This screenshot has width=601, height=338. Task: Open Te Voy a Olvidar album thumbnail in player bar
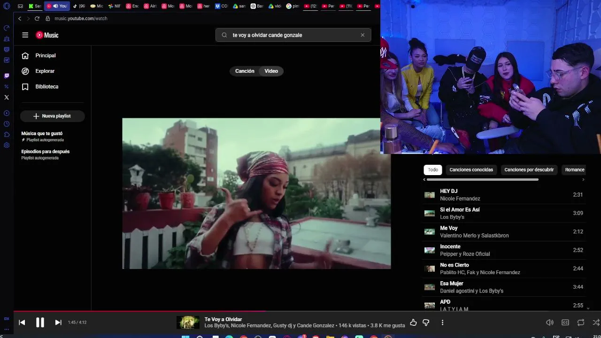point(188,323)
